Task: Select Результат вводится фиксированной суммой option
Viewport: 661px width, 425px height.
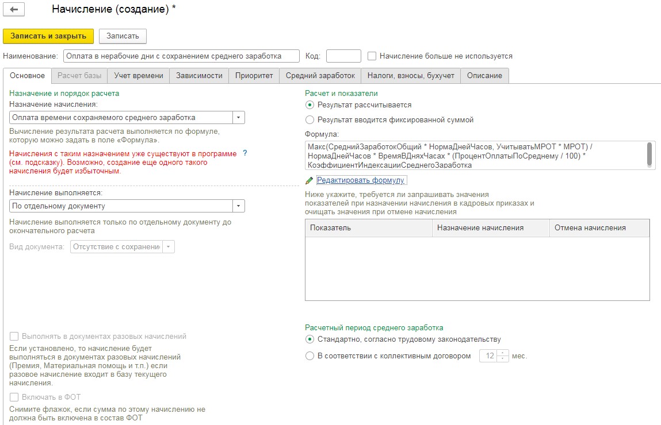Action: point(310,120)
